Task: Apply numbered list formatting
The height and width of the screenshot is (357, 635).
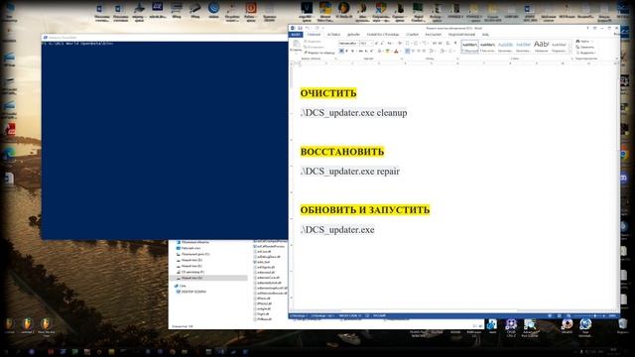Action: coord(416,44)
